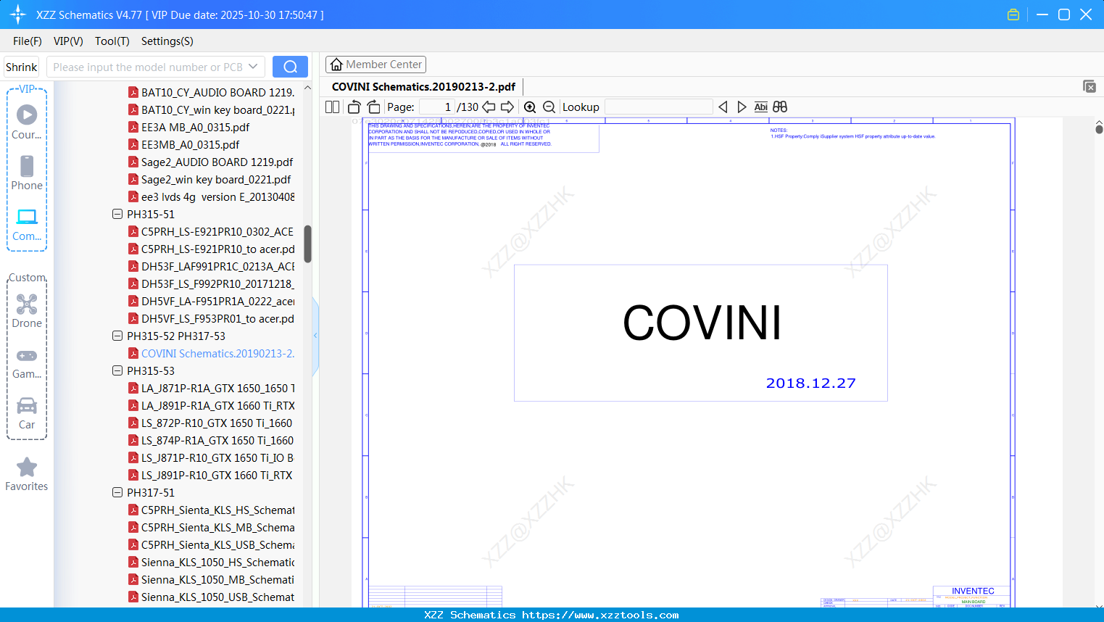
Task: Click the page number input box
Action: pos(437,107)
